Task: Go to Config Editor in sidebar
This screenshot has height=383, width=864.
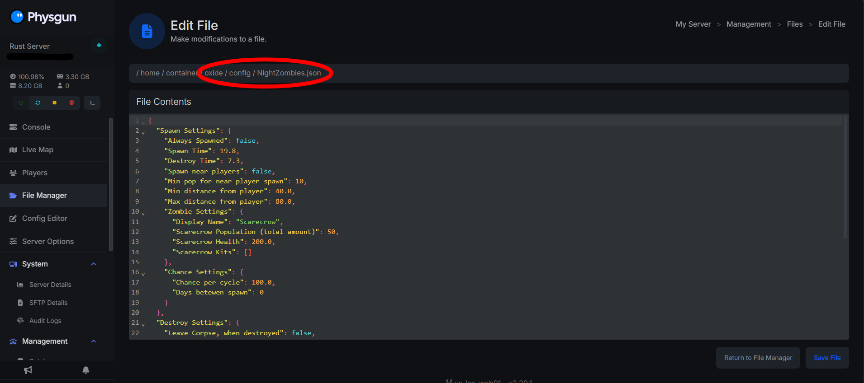Action: [44, 219]
